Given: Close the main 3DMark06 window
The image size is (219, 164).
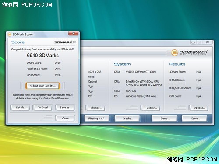Looking at the screenshot, I should point(208,42).
